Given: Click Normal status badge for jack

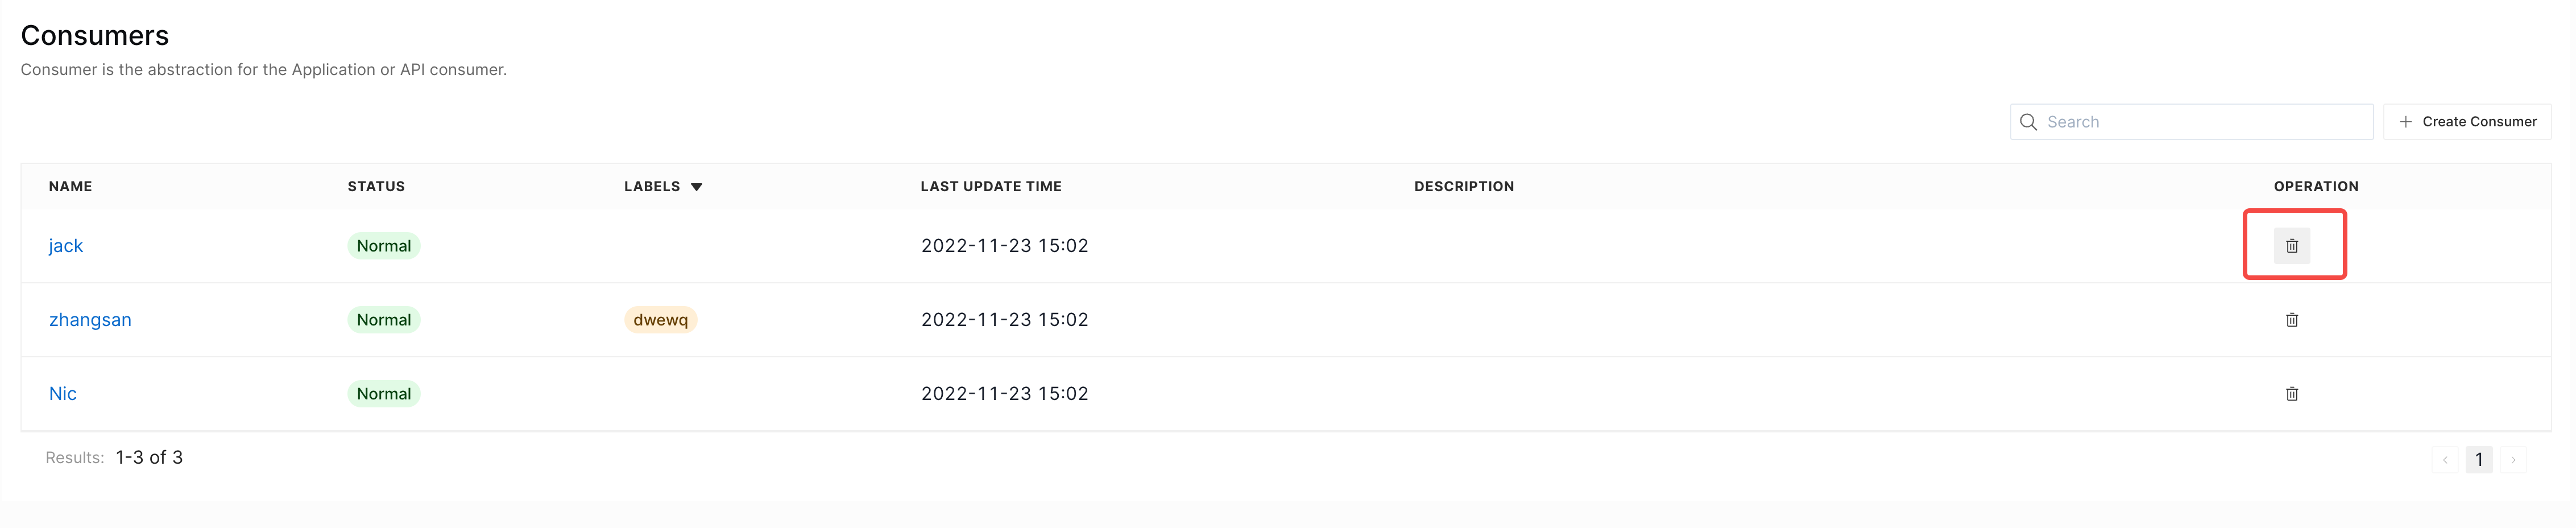Looking at the screenshot, I should (x=384, y=246).
